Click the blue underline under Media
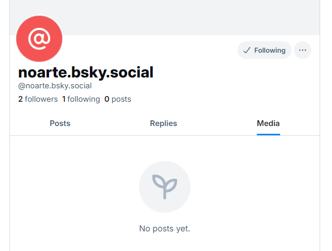This screenshot has width=332, height=251. tap(268, 134)
